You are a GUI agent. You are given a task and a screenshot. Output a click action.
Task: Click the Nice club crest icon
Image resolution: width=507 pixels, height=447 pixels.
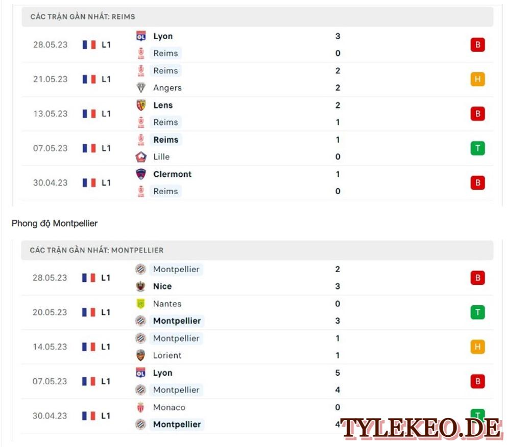(140, 286)
